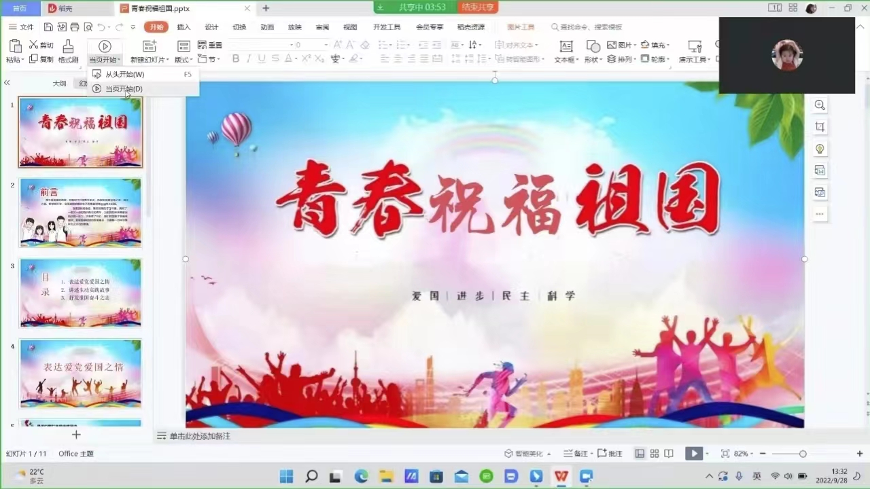The image size is (870, 489).
Task: Click the New Slide (新建幻灯片) icon
Action: coord(149,46)
